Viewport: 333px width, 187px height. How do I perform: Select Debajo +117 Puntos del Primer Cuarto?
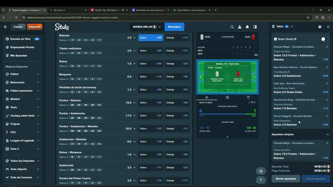pos(177,181)
